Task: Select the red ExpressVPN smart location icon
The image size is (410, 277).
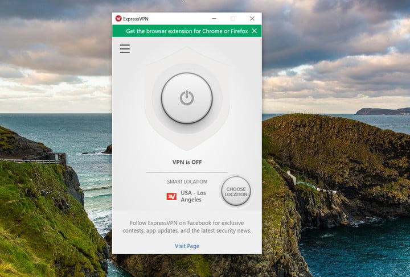Action: (171, 196)
